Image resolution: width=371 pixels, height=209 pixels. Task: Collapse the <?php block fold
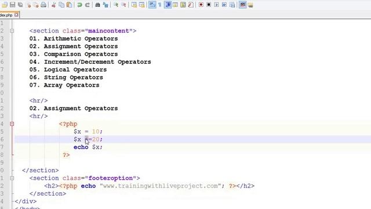[12, 124]
